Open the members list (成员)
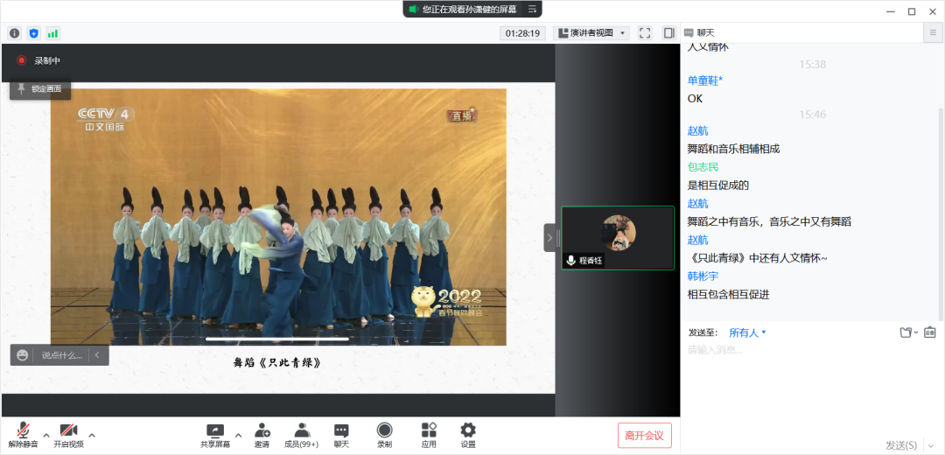This screenshot has height=455, width=945. click(301, 436)
